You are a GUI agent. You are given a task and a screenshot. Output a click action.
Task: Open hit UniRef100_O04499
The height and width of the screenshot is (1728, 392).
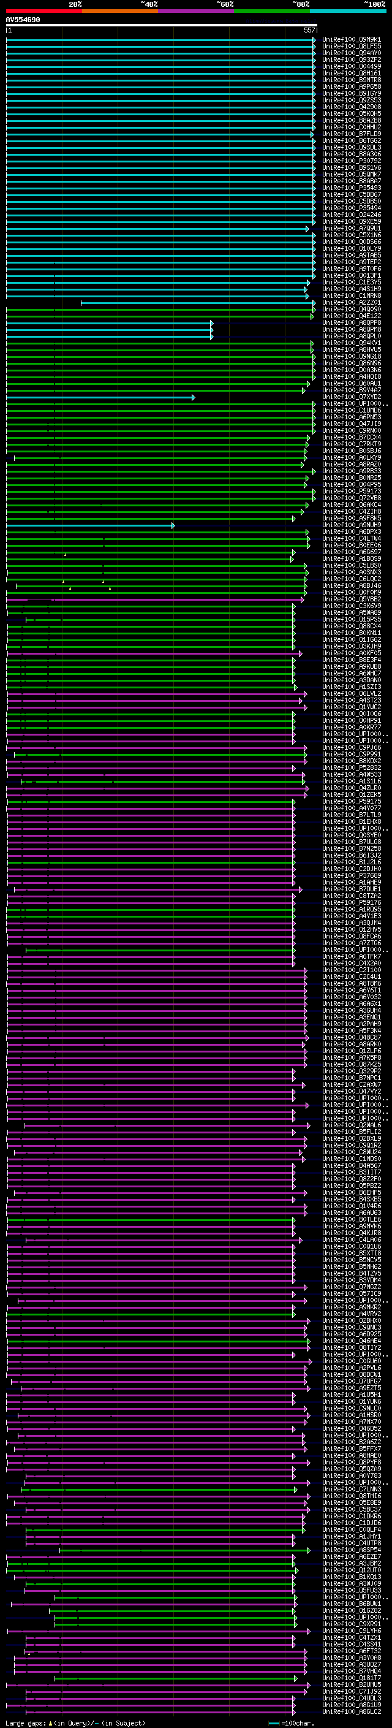tap(351, 66)
